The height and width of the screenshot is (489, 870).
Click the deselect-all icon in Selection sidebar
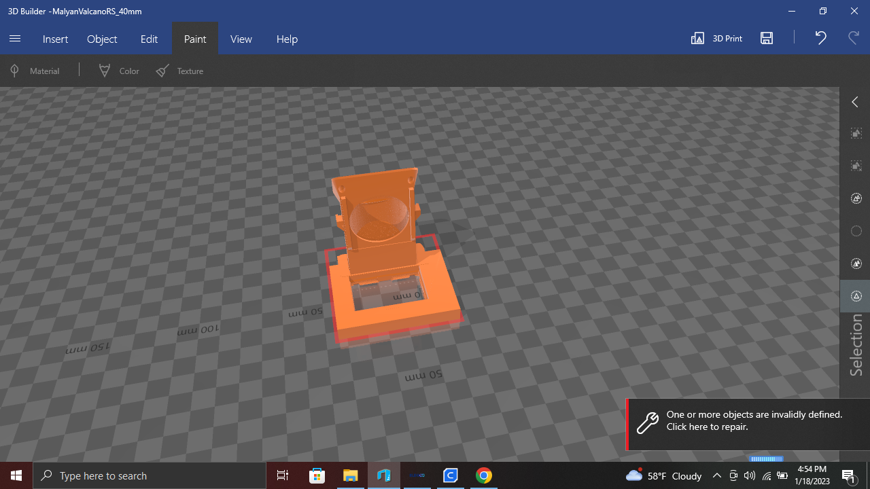point(856,166)
